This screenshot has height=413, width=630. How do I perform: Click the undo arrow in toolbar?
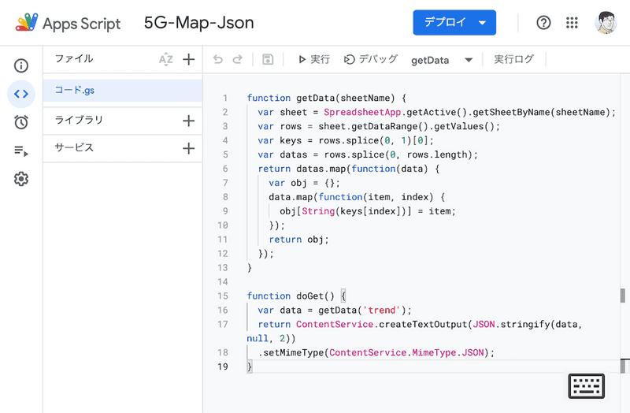click(x=218, y=59)
